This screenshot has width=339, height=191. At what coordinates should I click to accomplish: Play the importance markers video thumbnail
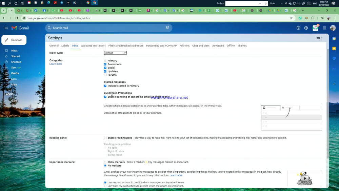[304, 178]
